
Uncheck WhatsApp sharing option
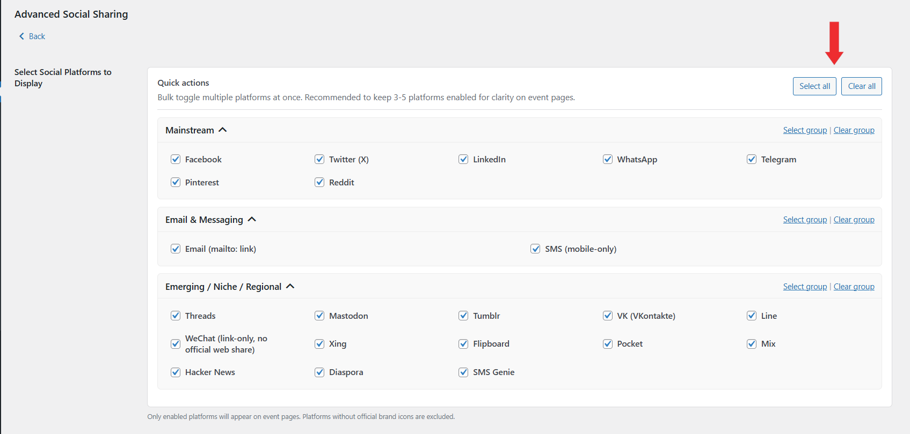tap(608, 159)
